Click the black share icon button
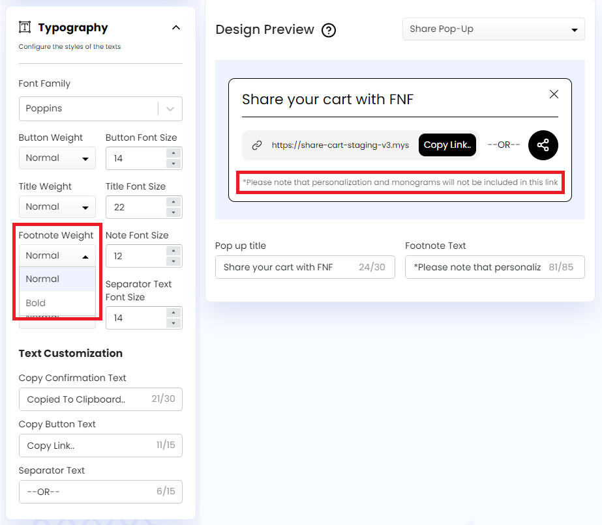The image size is (602, 525). (x=543, y=145)
